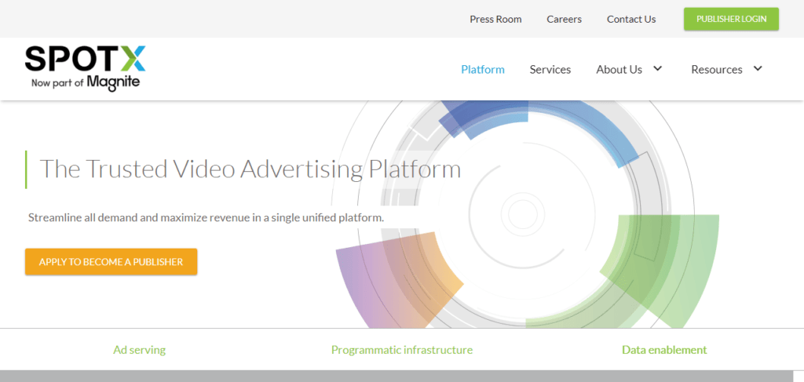Expand the About Us chevron arrow
The image size is (804, 382).
pyautogui.click(x=658, y=68)
